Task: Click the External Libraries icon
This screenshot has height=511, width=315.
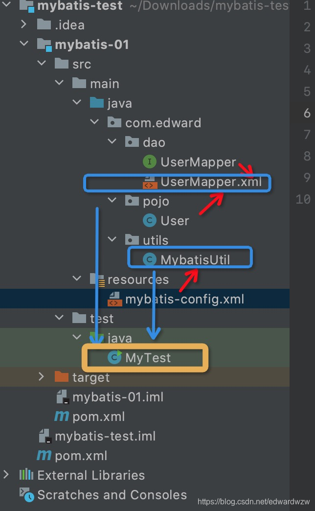Action: click(x=26, y=474)
